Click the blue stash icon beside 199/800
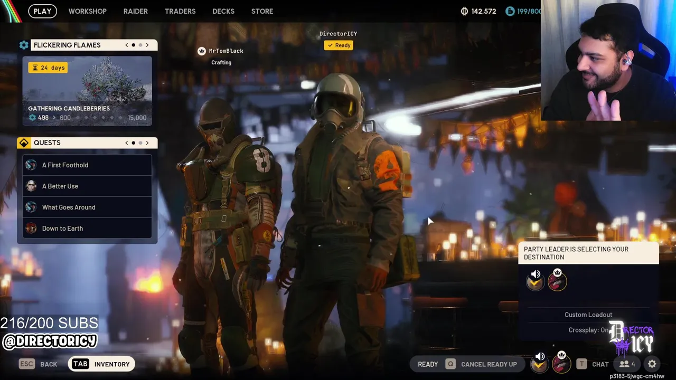The width and height of the screenshot is (676, 380). click(510, 11)
